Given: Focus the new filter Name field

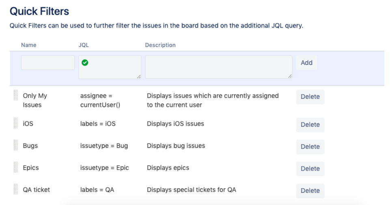Looking at the screenshot, I should [48, 63].
